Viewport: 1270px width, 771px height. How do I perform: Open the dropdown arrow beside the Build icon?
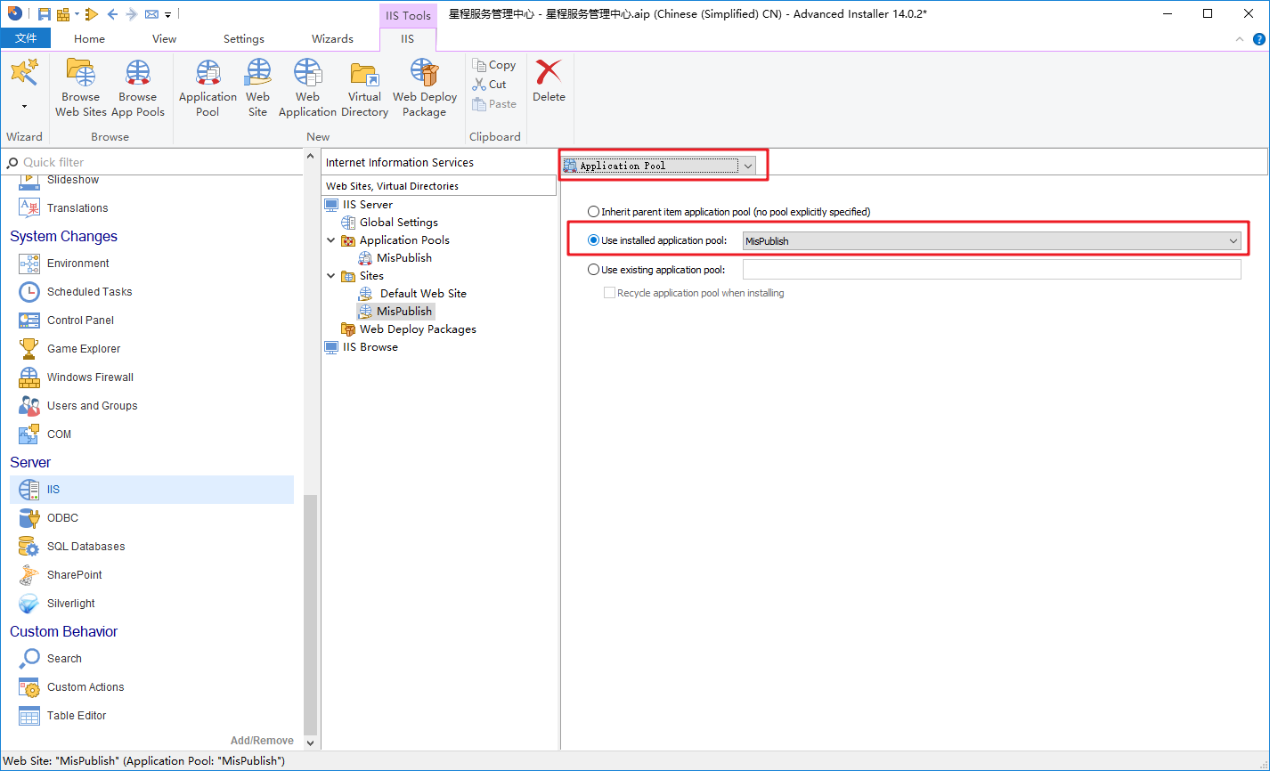[77, 14]
